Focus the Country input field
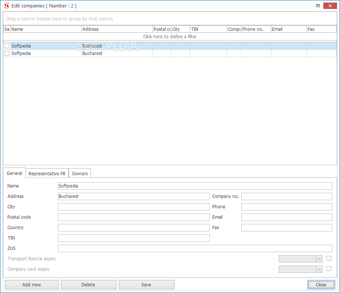Image resolution: width=340 pixels, height=293 pixels. coord(134,228)
